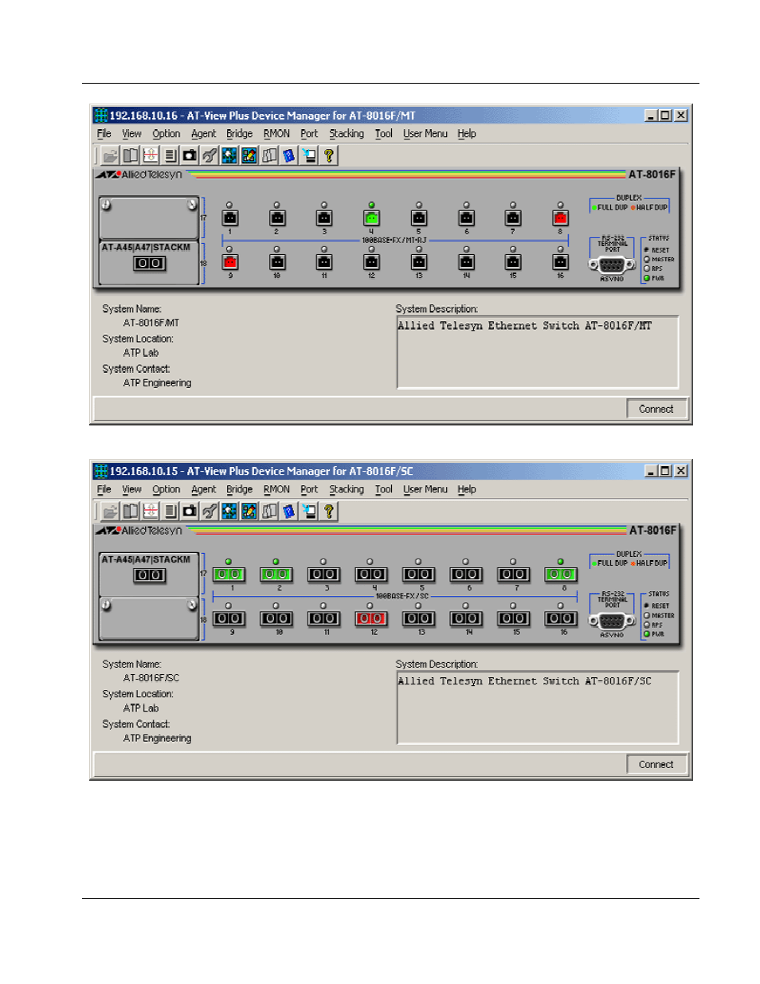This screenshot has height=984, width=760.
Task: Click STACKM module ports on AT-8016F/MT switch
Action: click(x=150, y=263)
